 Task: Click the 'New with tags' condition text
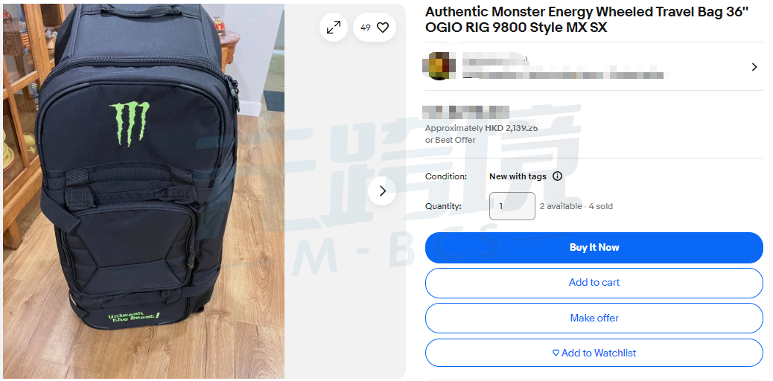518,176
